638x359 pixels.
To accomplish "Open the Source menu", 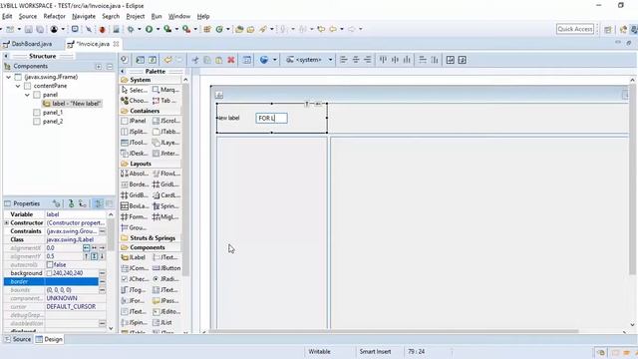I will [28, 16].
